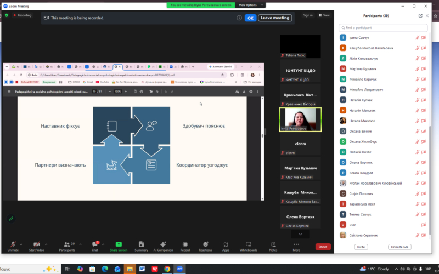439x274 pixels.
Task: Select Iryna Perevozova's video thumbnail
Action: click(x=300, y=119)
